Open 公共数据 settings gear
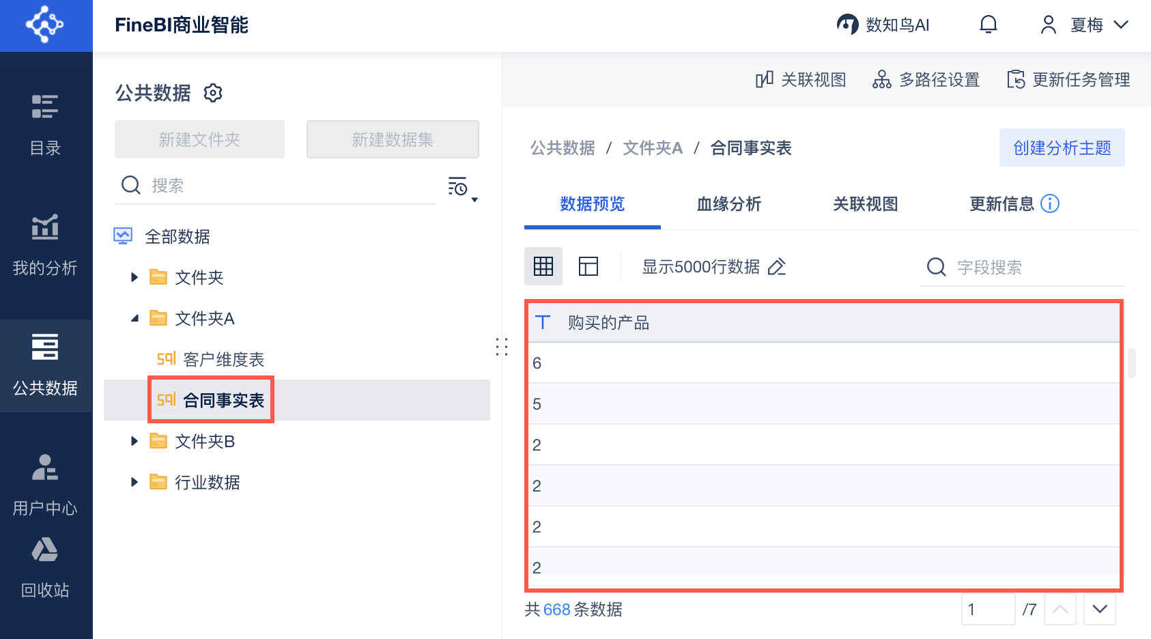This screenshot has width=1151, height=639. (x=213, y=93)
